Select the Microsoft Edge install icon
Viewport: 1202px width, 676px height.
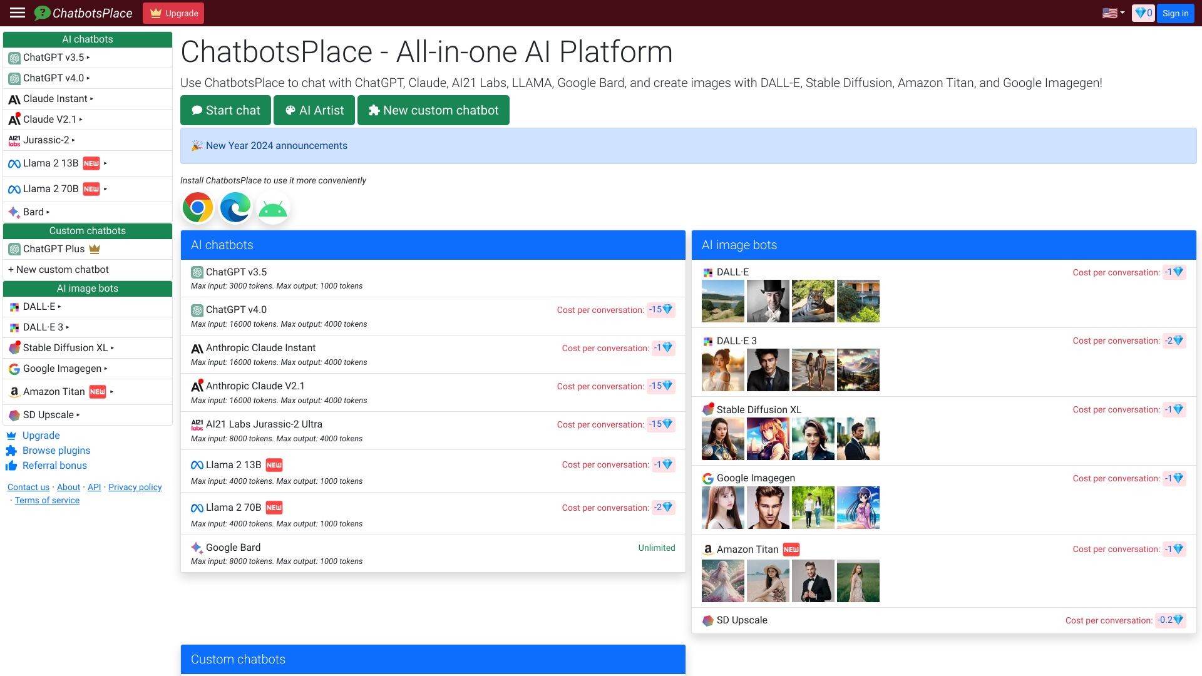pyautogui.click(x=235, y=207)
